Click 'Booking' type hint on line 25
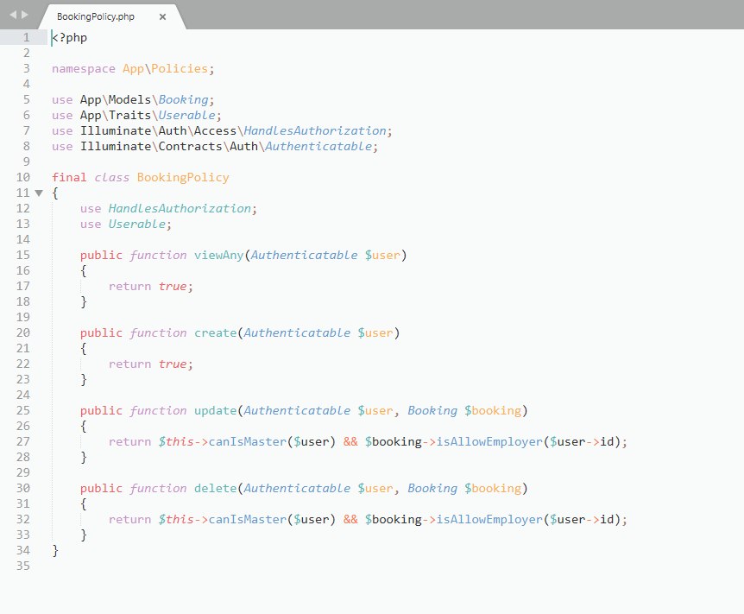 [432, 411]
